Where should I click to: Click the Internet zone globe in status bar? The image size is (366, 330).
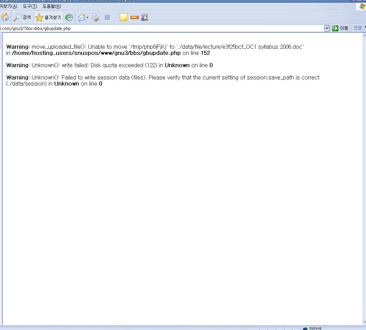tap(305, 328)
